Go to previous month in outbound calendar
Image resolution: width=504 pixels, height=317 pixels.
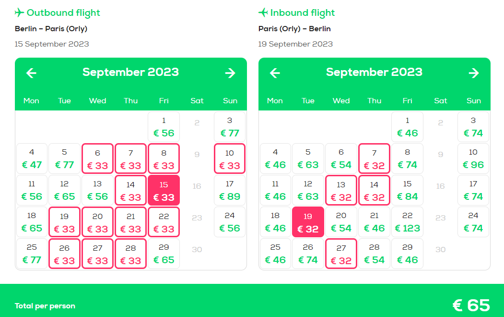pyautogui.click(x=31, y=73)
